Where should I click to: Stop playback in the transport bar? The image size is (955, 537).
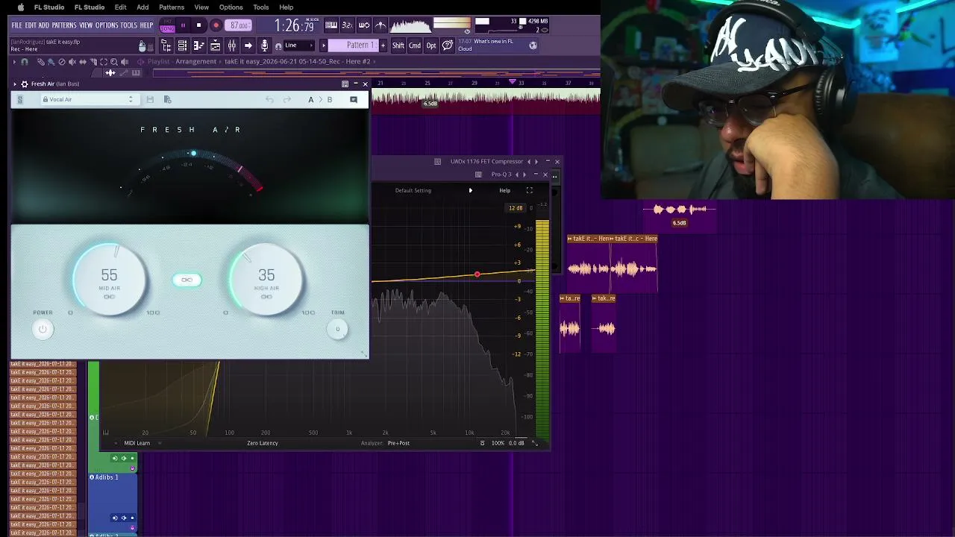tap(198, 25)
